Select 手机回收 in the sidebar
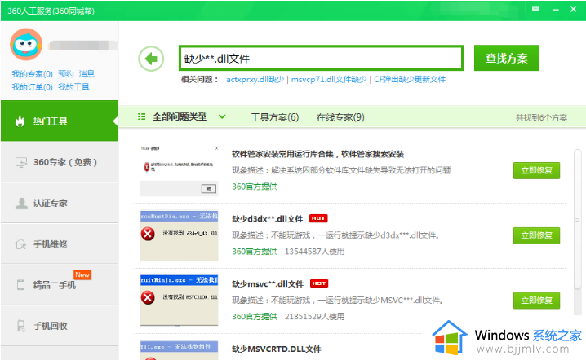This screenshot has height=360, width=586. 60,326
